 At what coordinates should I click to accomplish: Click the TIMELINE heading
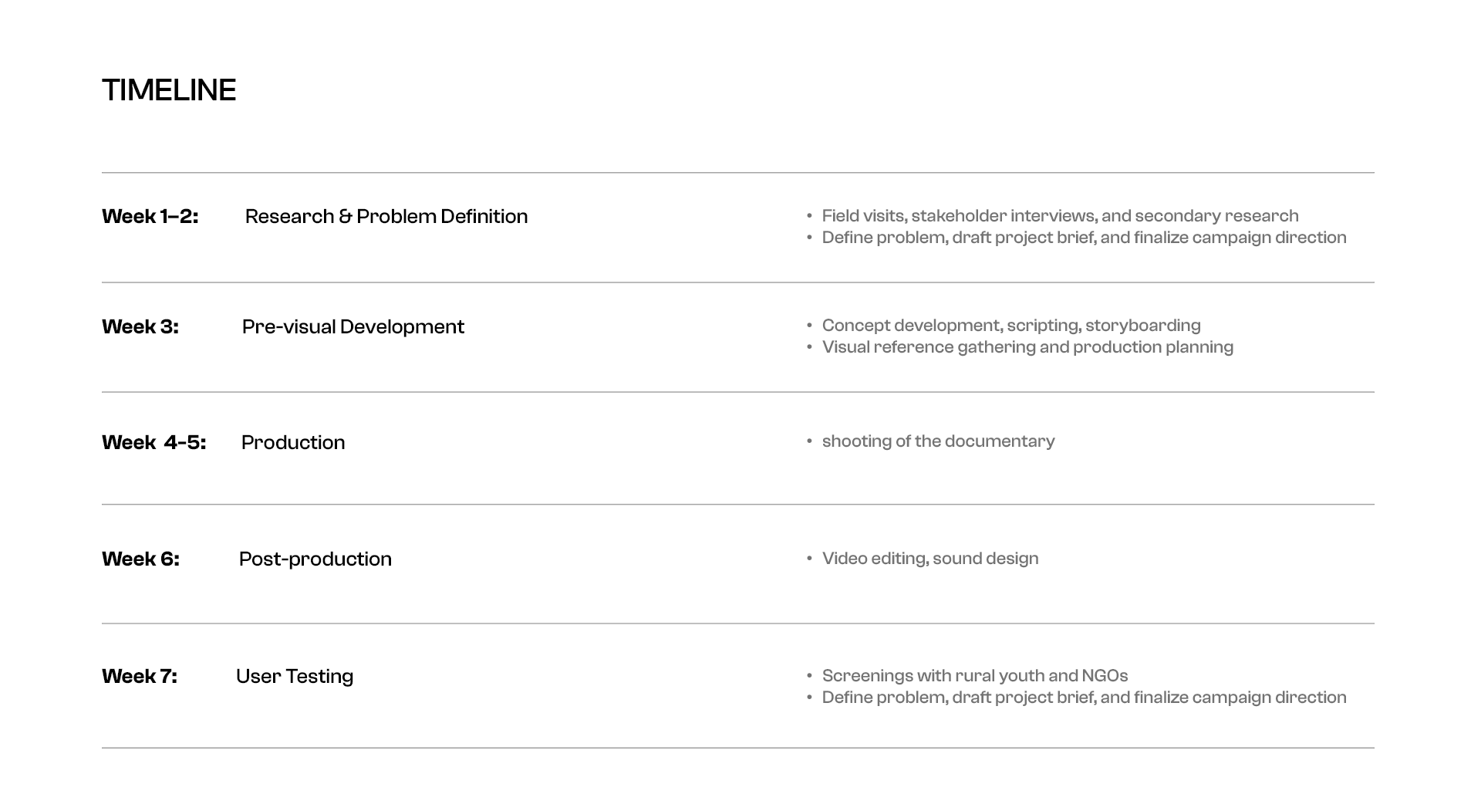pos(169,90)
